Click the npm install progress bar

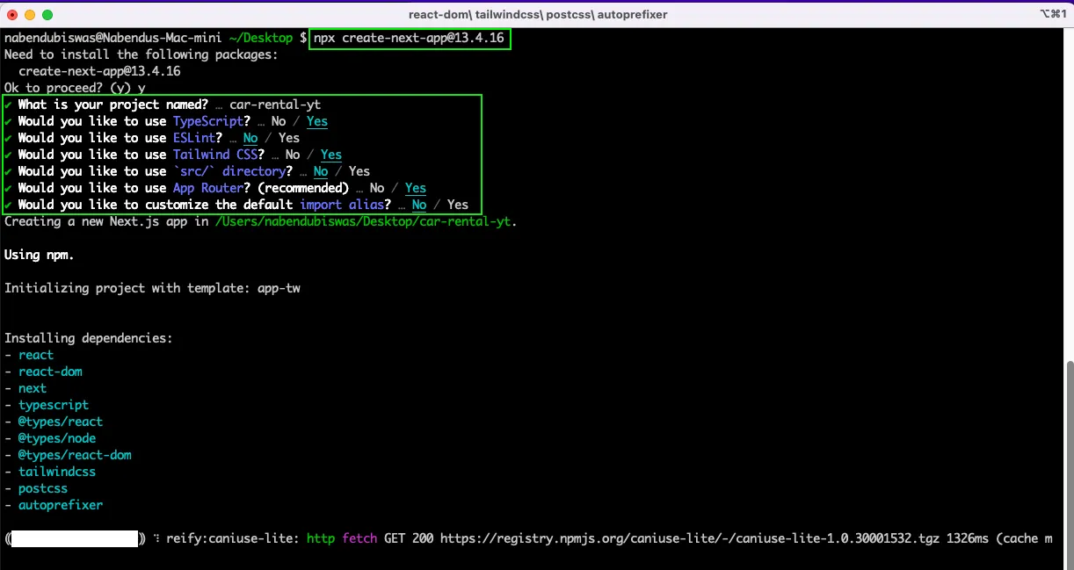click(x=75, y=538)
